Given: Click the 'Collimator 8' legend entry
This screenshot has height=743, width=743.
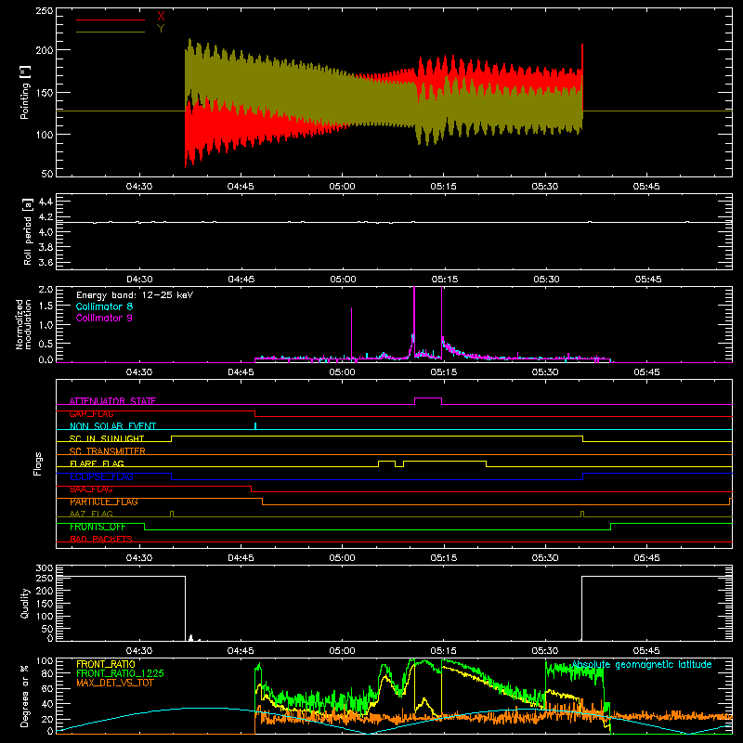Looking at the screenshot, I should coord(104,306).
